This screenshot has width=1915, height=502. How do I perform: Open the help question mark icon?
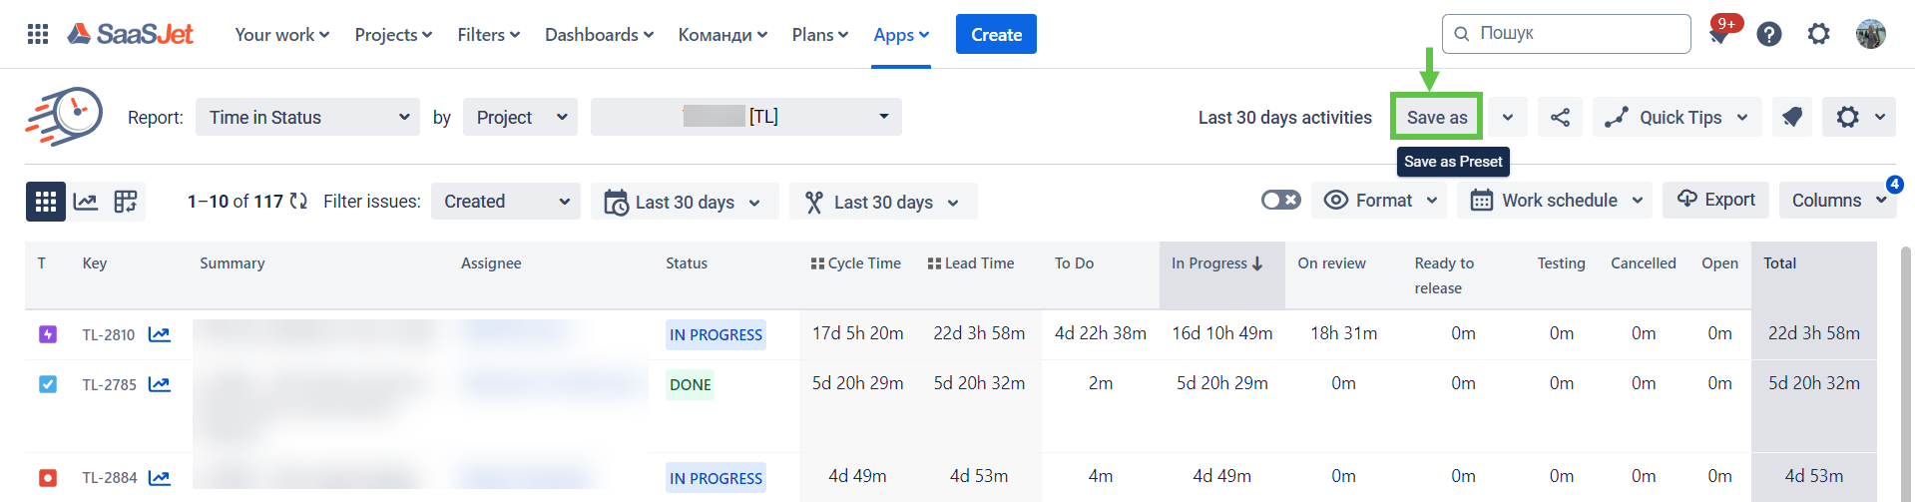click(x=1769, y=35)
